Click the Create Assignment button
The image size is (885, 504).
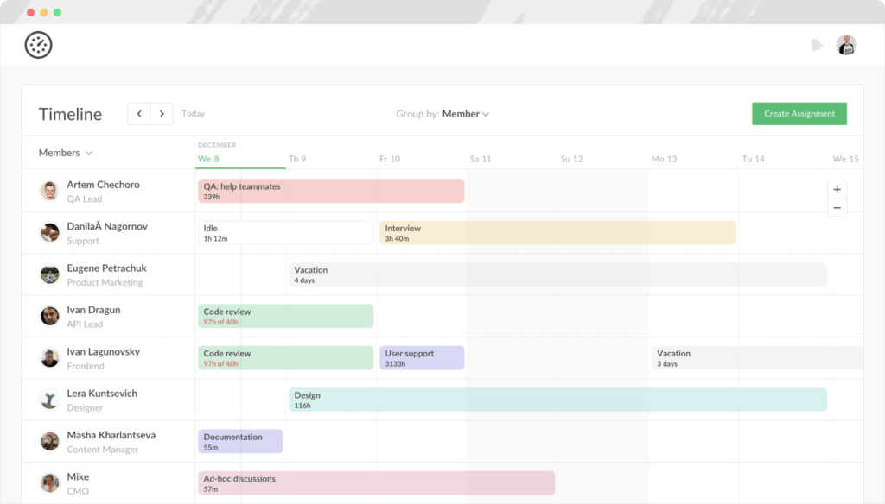pos(799,113)
